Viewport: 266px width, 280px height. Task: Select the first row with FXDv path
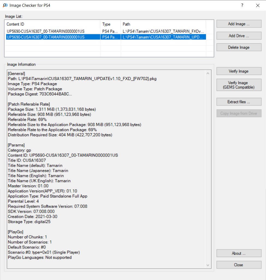pyautogui.click(x=106, y=31)
